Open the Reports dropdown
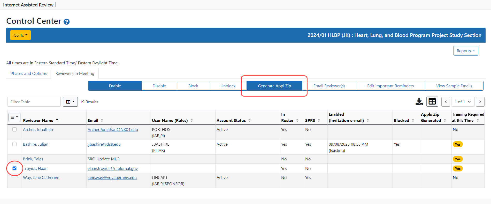491x204 pixels. point(466,51)
